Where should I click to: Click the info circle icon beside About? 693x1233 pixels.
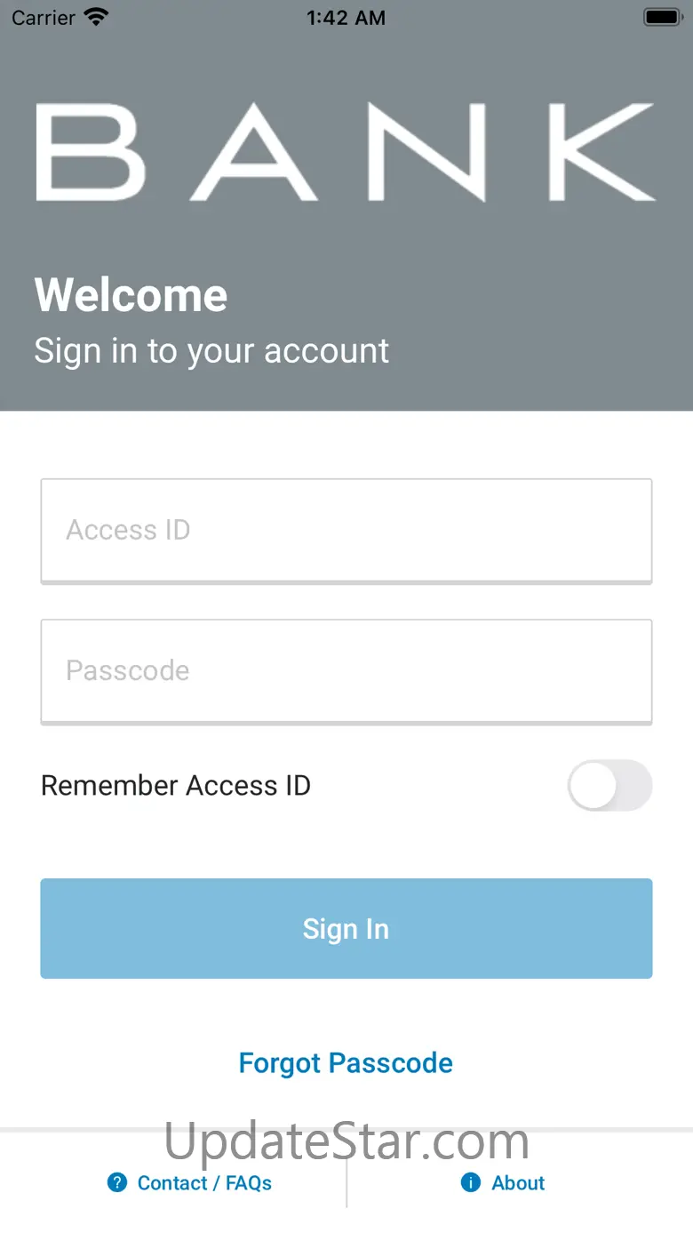click(x=471, y=1182)
